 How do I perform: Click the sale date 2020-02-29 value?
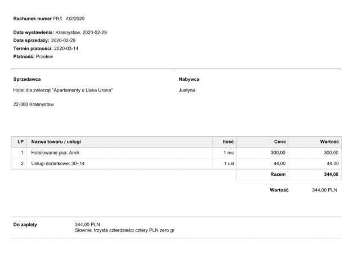click(x=63, y=40)
